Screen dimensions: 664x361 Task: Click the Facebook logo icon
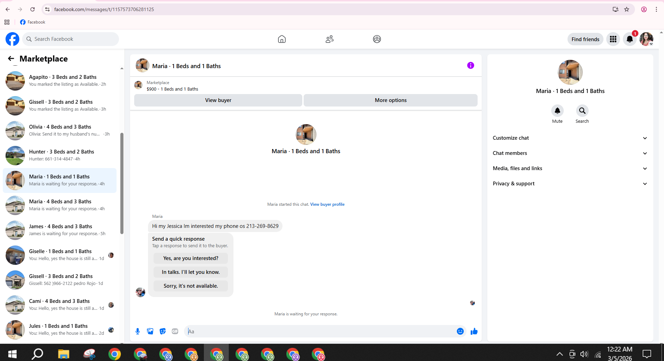tap(12, 39)
